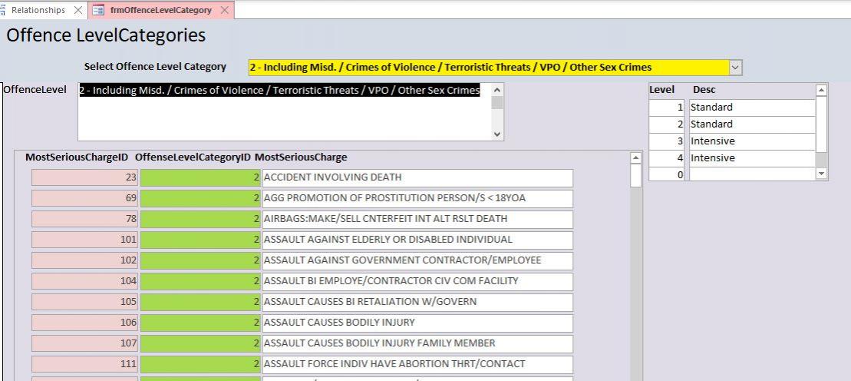Click MostSeriousChargeID field 104
The image size is (851, 381).
pos(84,282)
